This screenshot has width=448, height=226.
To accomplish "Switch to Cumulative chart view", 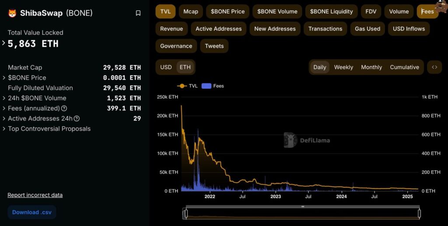I will click(405, 67).
